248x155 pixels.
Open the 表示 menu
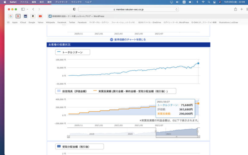tap(42, 2)
